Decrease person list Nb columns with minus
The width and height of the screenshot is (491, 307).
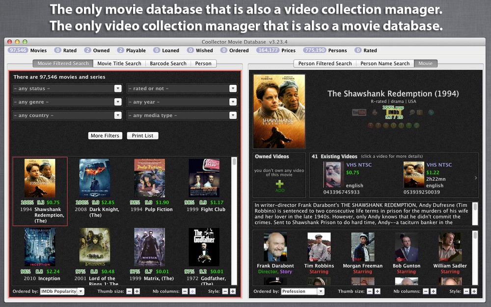pyautogui.click(x=426, y=291)
